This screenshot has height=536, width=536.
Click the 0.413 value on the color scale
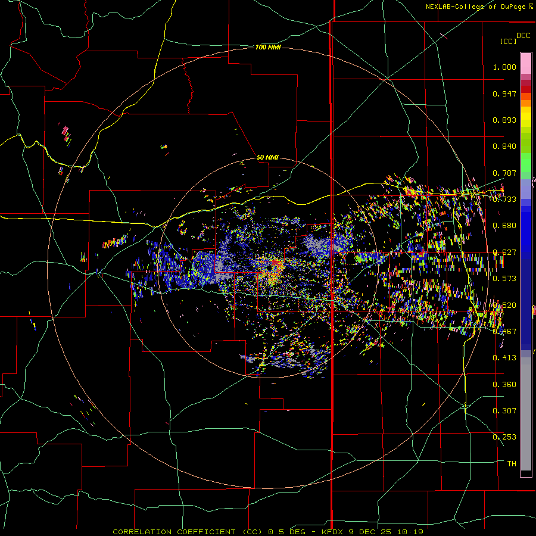click(504, 358)
